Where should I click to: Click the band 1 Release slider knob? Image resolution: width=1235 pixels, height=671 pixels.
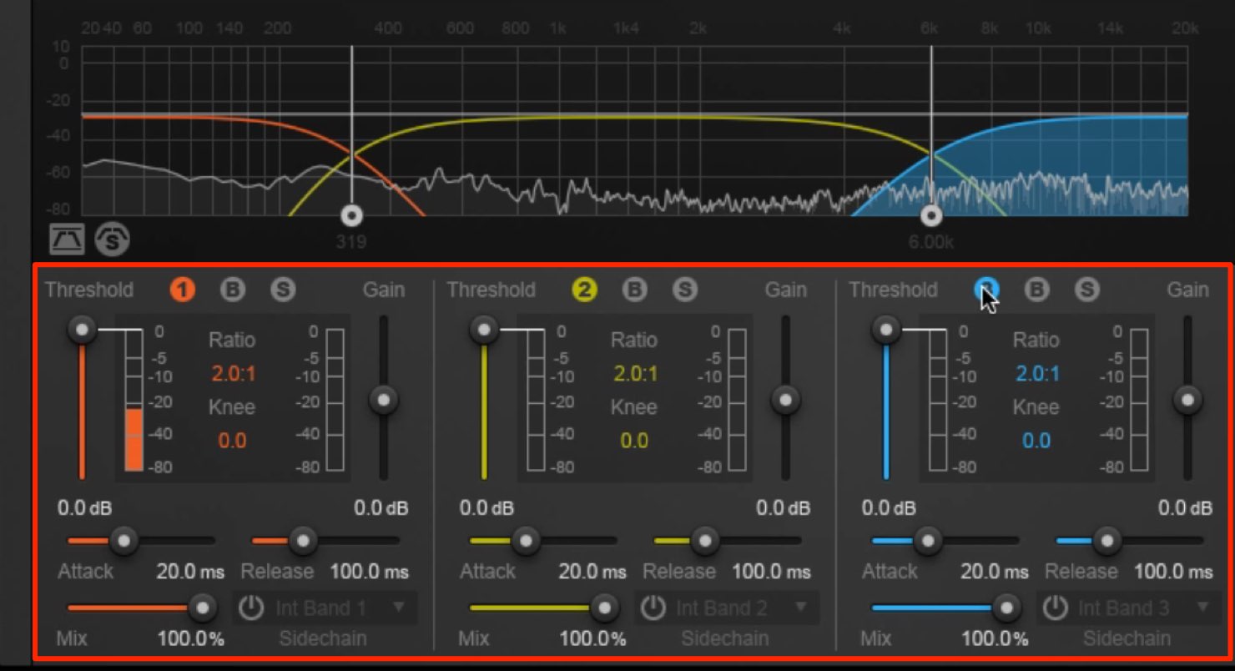pos(302,541)
